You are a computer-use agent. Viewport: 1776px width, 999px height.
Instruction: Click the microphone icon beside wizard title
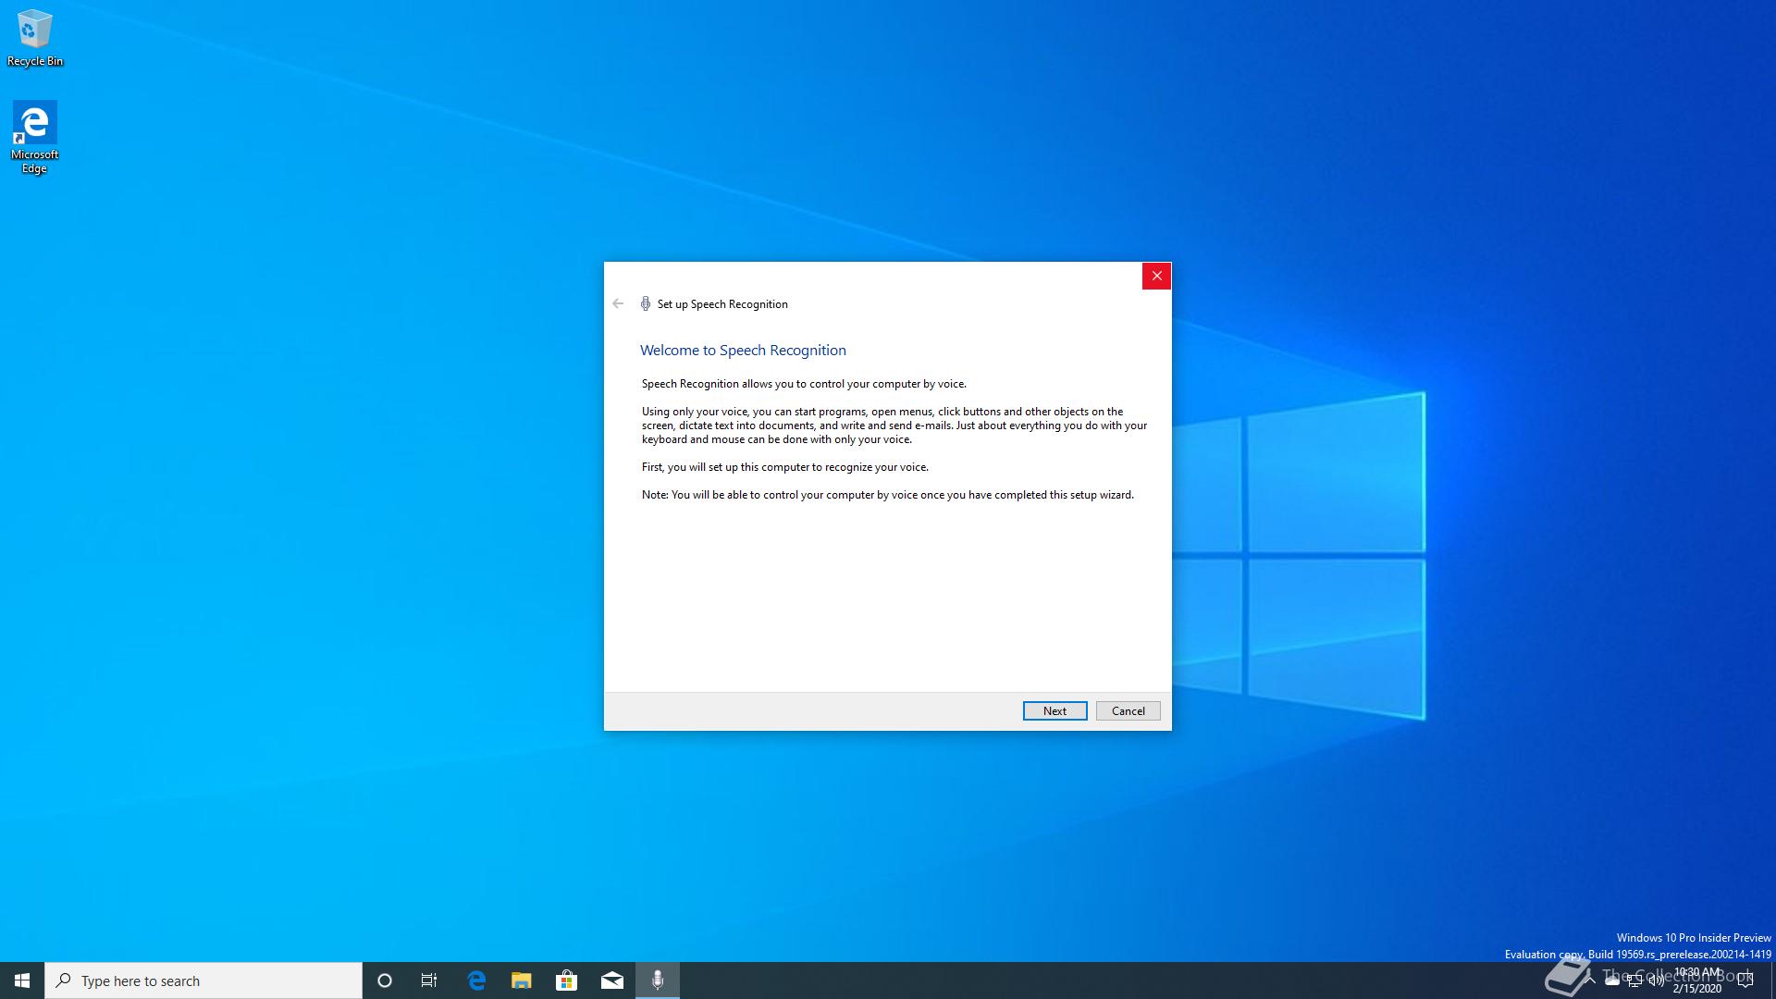646,303
